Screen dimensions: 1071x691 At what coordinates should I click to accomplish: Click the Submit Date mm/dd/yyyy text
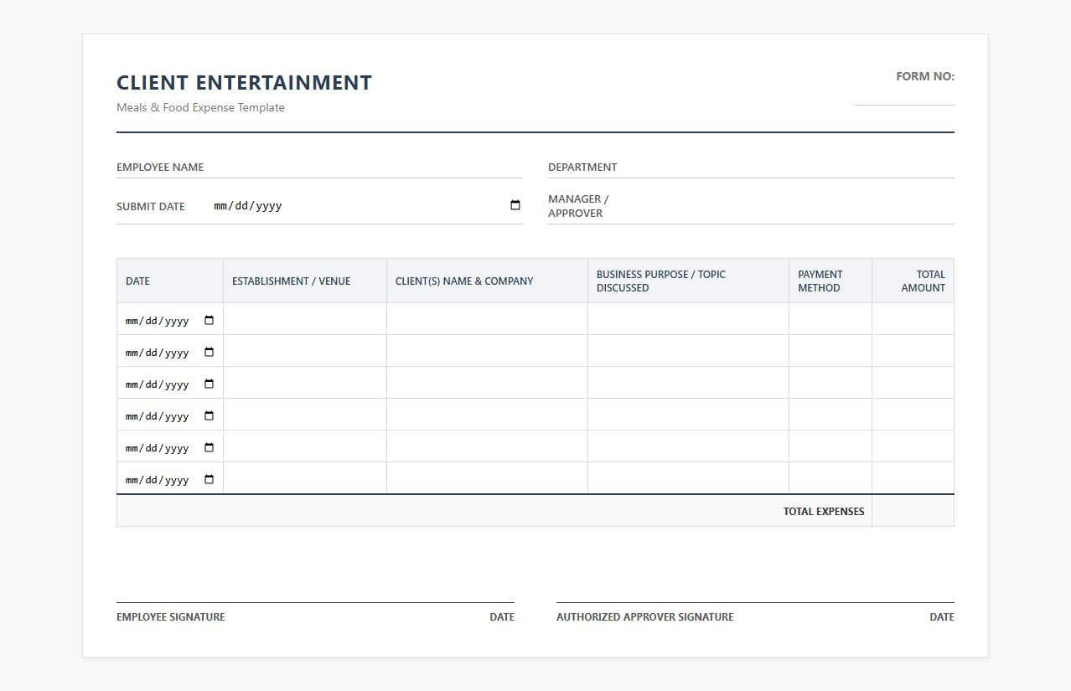248,206
